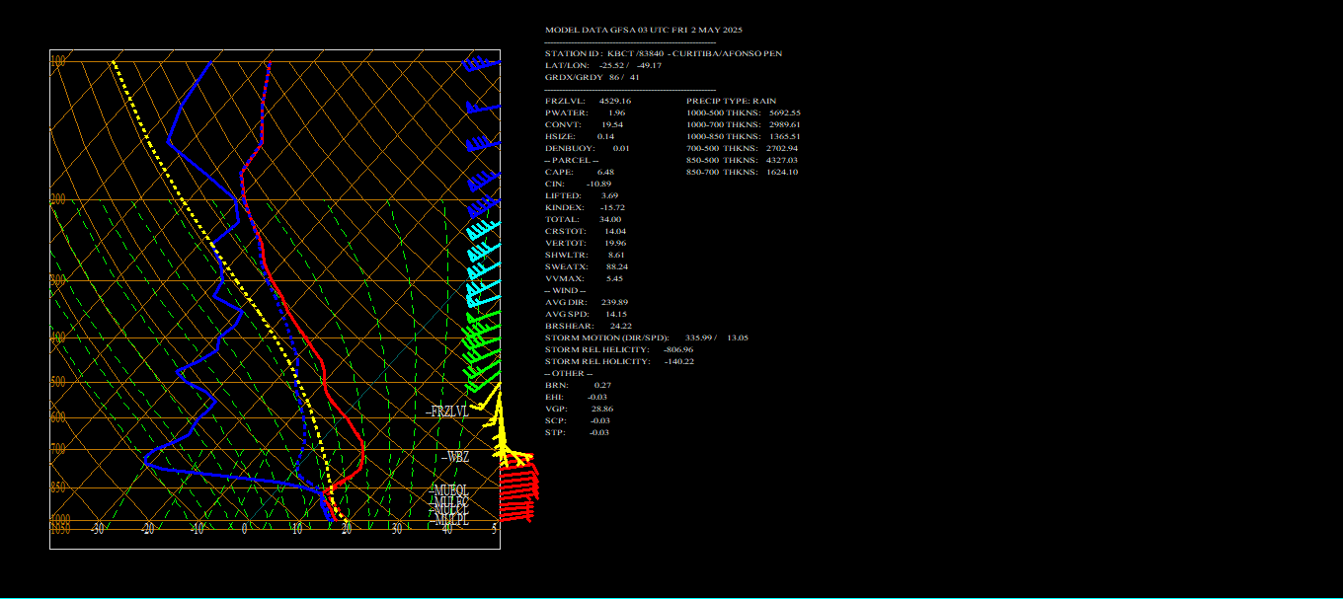Viewport: 1343px width, 599px height.
Task: Click the -20 temperature axis label
Action: click(x=147, y=529)
